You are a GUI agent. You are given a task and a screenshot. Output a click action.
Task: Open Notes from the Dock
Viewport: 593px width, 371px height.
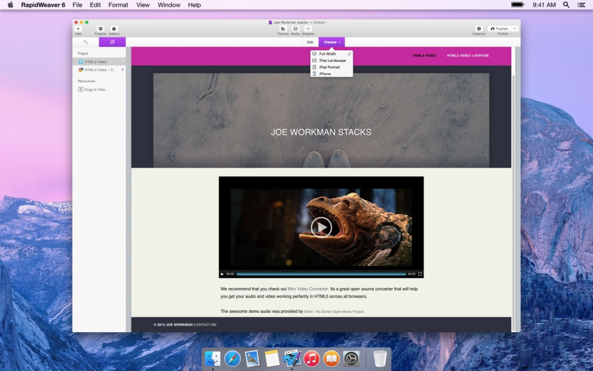click(x=272, y=358)
